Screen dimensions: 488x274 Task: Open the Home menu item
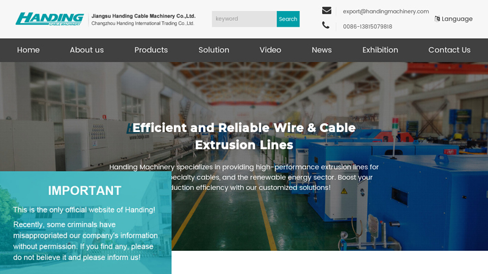(x=28, y=50)
